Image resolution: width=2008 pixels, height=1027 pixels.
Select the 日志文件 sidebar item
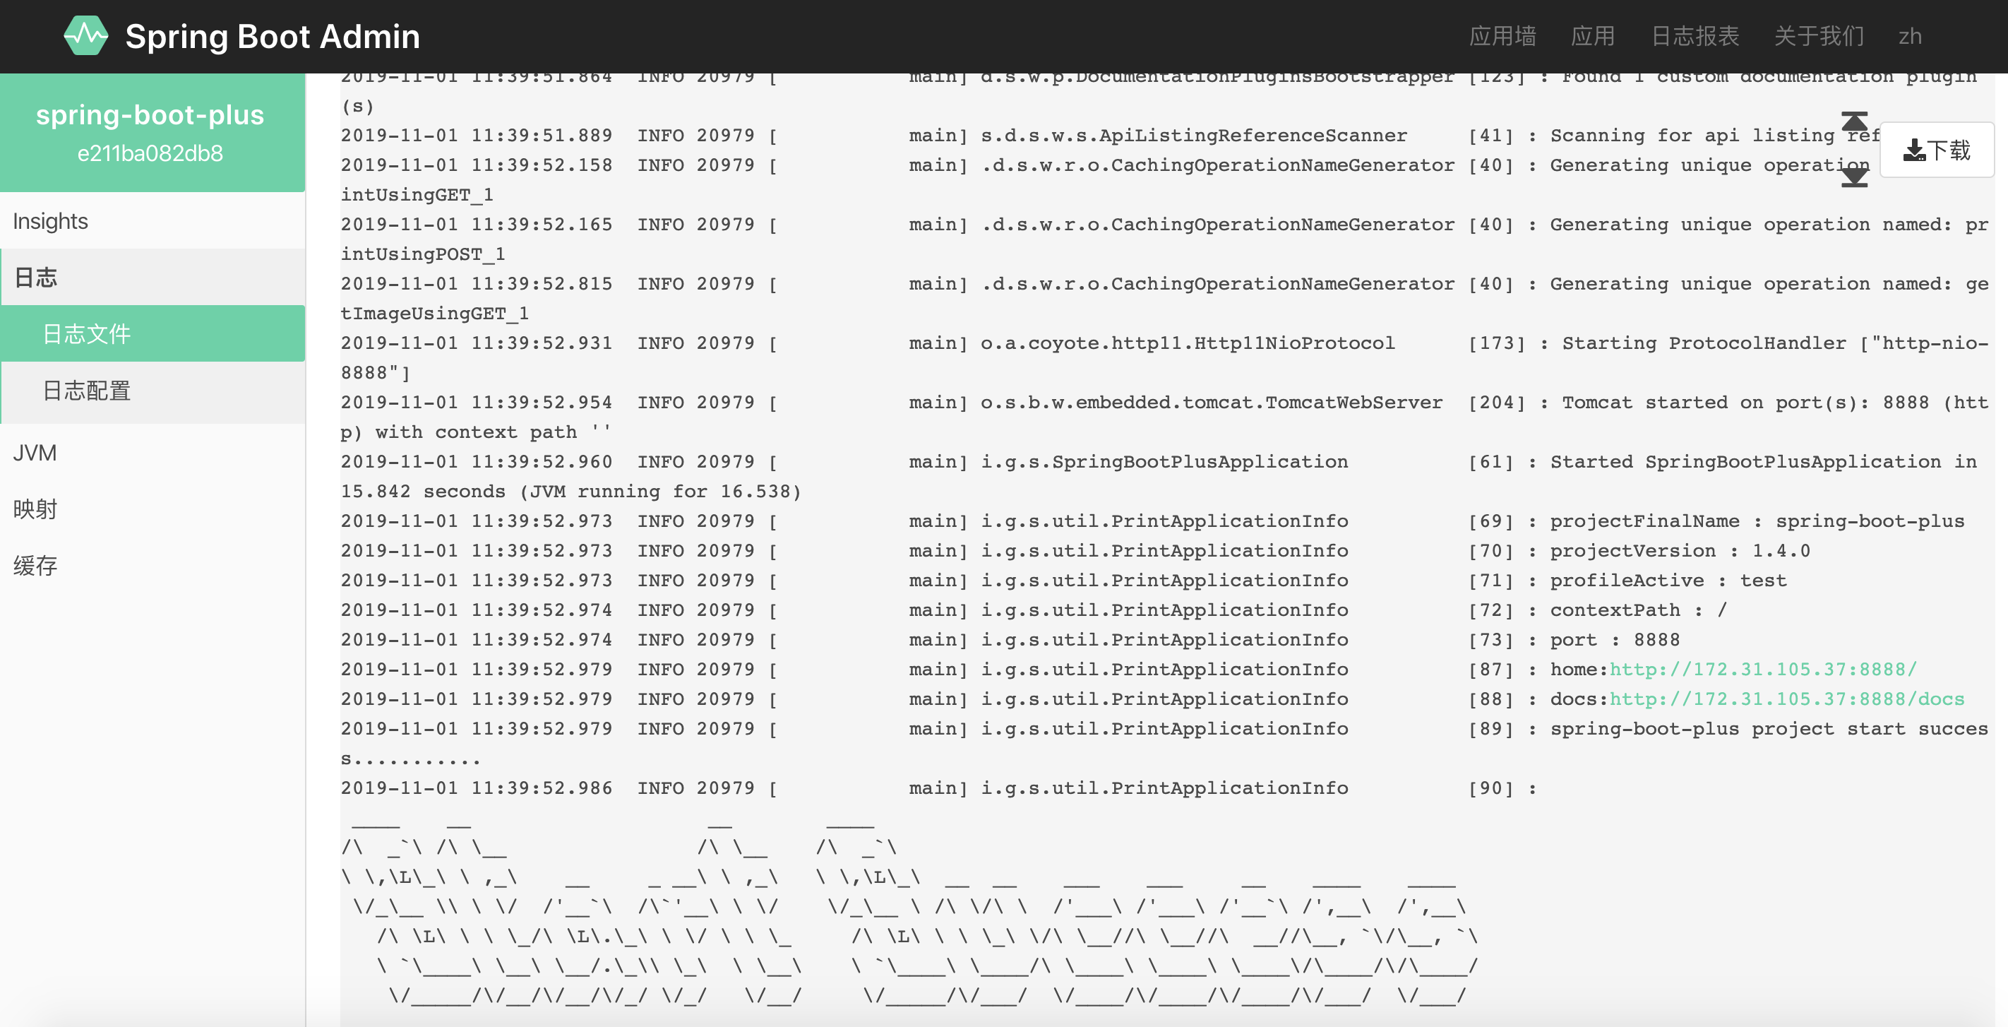pos(148,333)
